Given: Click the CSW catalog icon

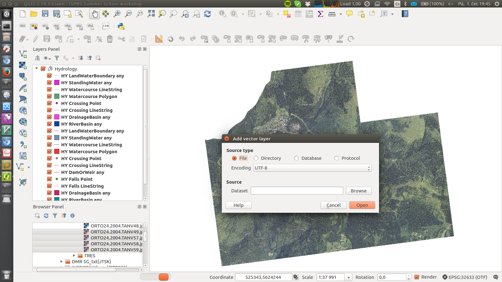Looking at the screenshot, I should (x=106, y=26).
